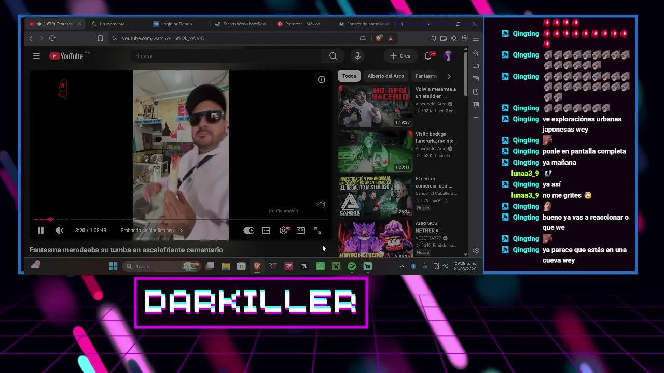The height and width of the screenshot is (373, 664).
Task: Open the 'NO DEBÍ HACERLO' video thumbnail
Action: tap(374, 106)
